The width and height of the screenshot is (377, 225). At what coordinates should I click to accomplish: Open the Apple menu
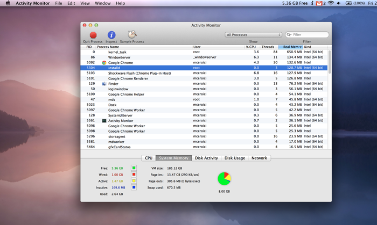click(8, 3)
